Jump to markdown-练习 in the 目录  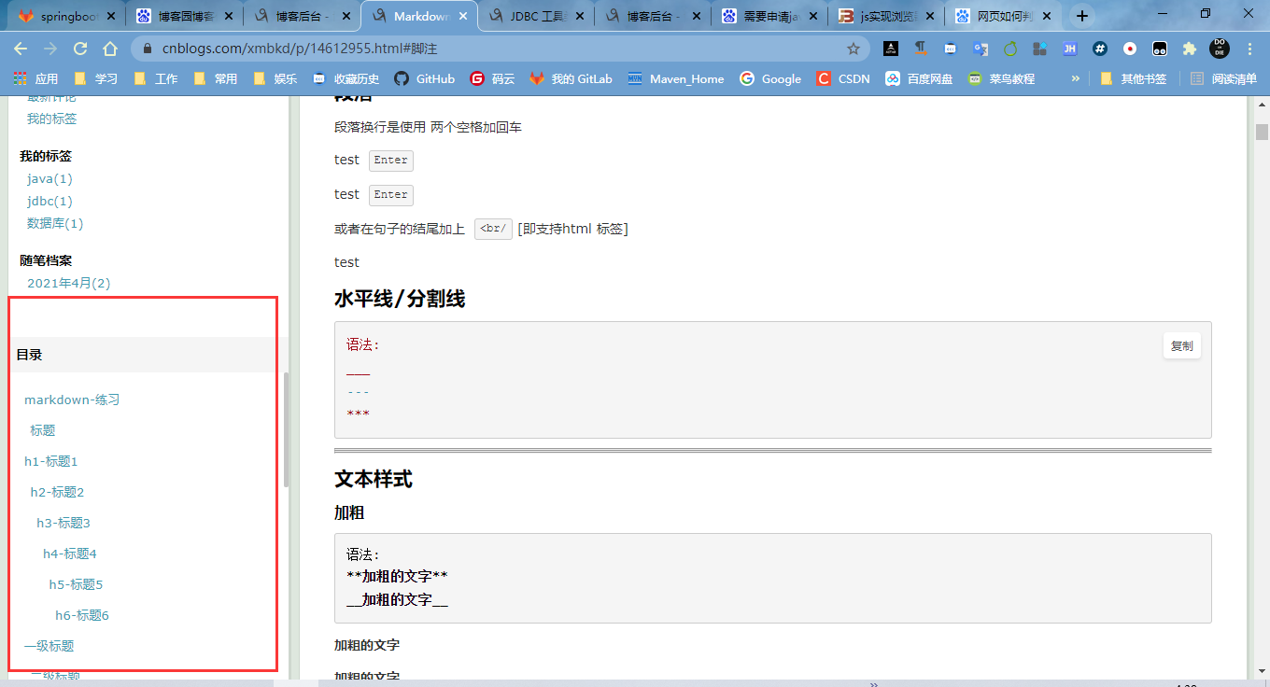coord(72,400)
